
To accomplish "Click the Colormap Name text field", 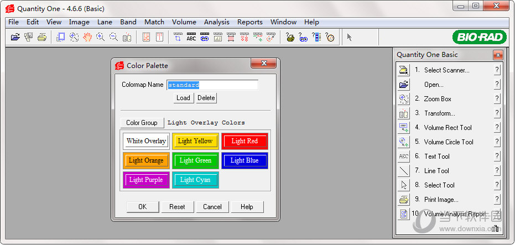I will pyautogui.click(x=212, y=85).
